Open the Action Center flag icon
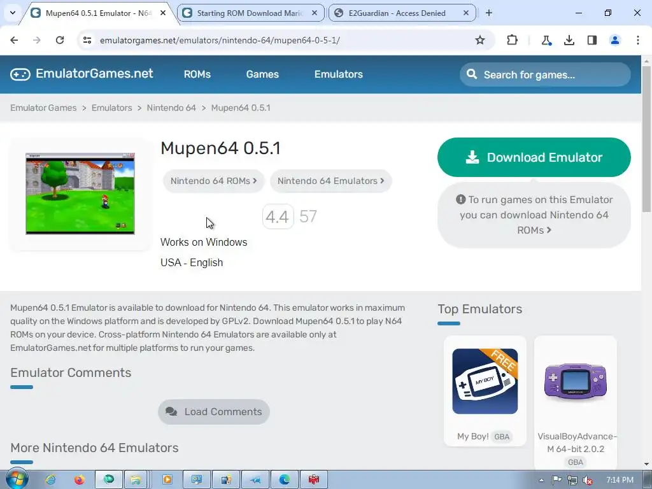Screen dimensions: 652x489 (x=556, y=480)
